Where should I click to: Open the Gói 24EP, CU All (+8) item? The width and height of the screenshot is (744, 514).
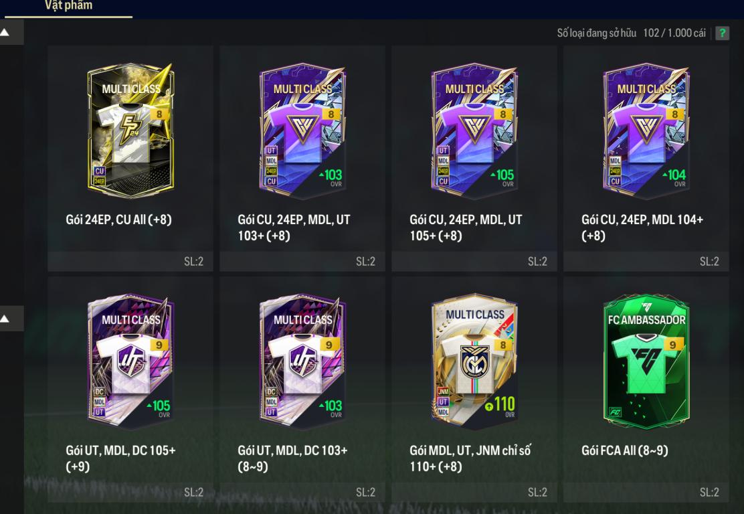tap(118, 220)
